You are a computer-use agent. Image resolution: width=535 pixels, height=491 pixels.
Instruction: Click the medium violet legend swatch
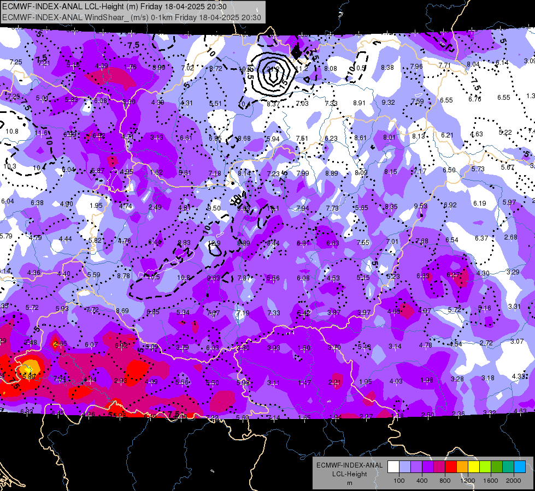416,466
